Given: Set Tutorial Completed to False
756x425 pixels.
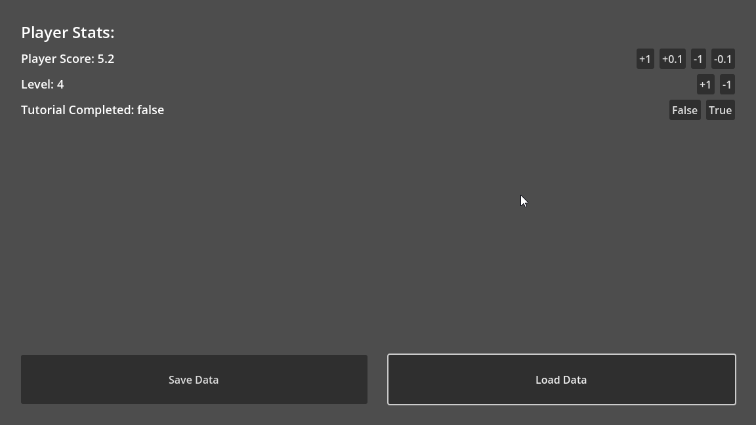Looking at the screenshot, I should 684,110.
